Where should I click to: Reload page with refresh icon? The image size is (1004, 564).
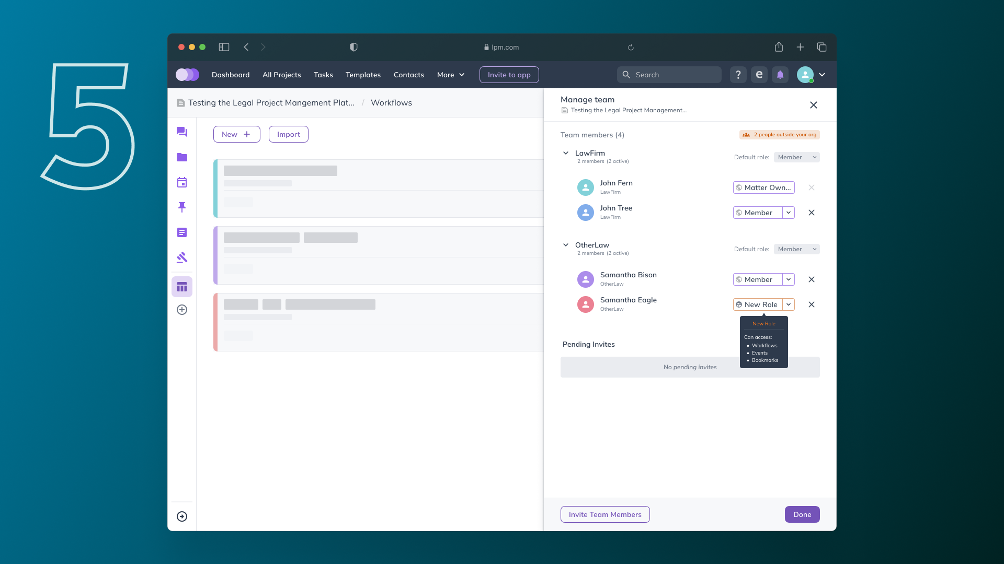[631, 47]
